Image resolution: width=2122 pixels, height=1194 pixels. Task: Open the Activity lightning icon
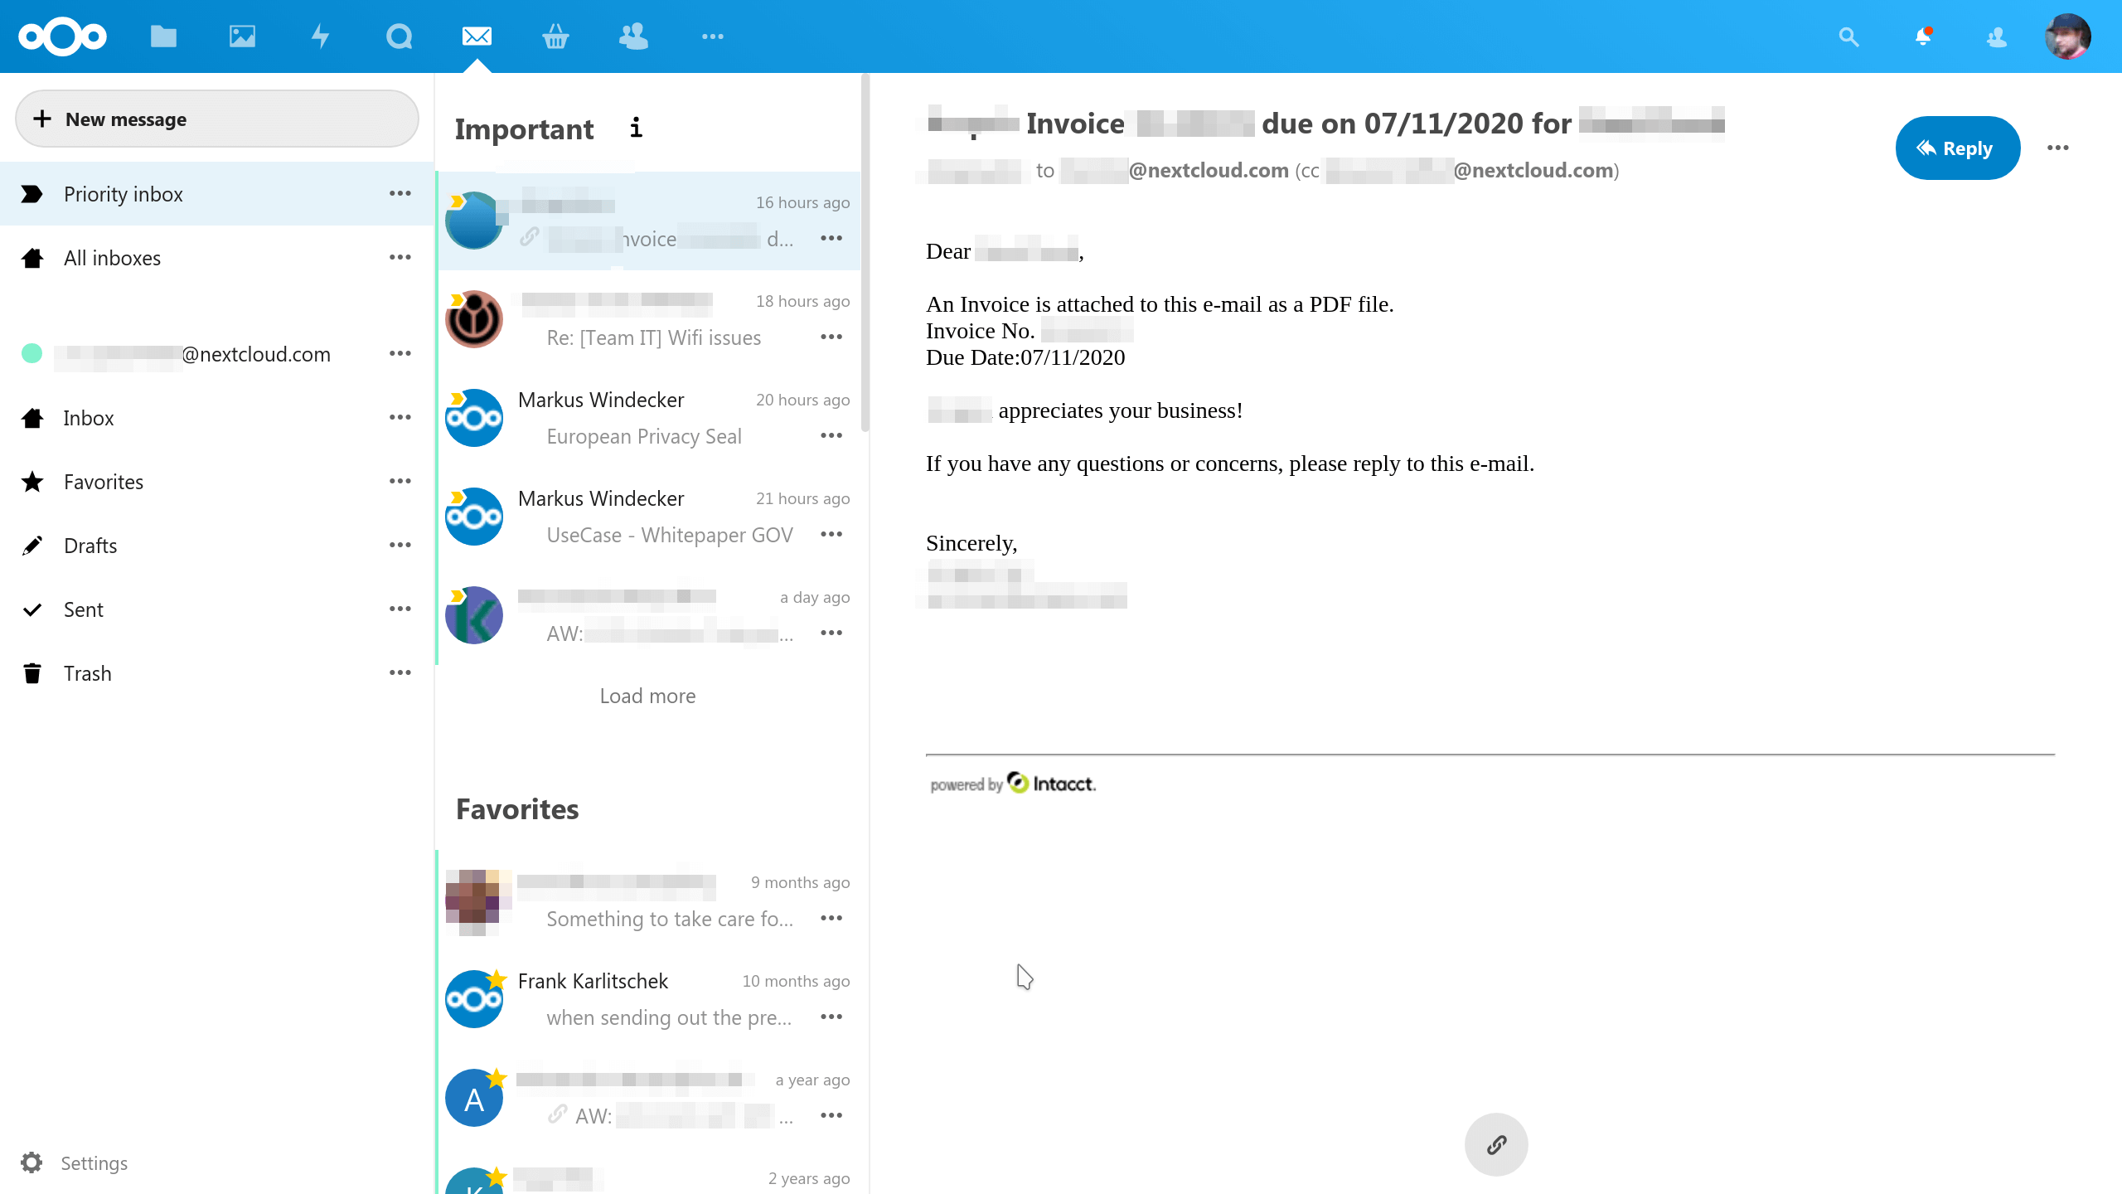pos(320,36)
